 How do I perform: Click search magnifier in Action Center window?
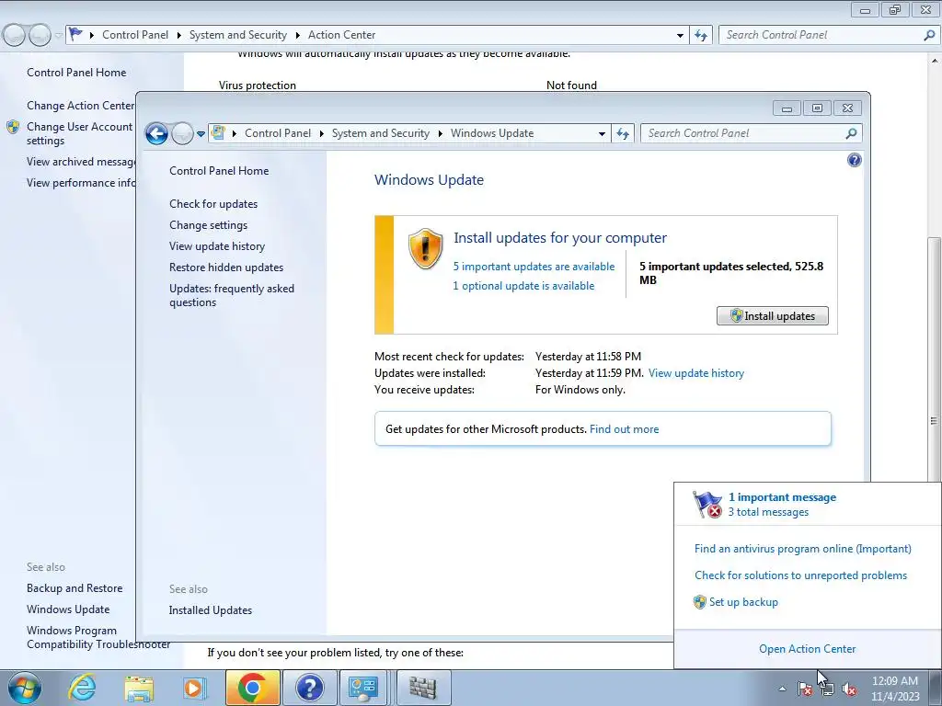pyautogui.click(x=929, y=35)
